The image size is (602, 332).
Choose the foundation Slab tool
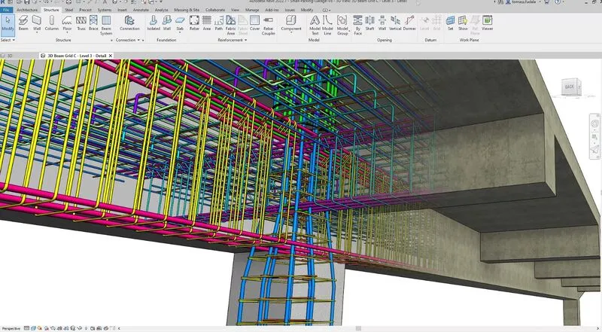pos(180,23)
